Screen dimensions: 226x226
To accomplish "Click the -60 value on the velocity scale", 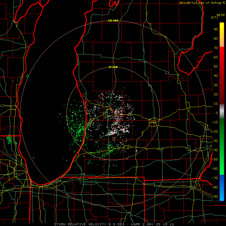I will (x=215, y=169).
